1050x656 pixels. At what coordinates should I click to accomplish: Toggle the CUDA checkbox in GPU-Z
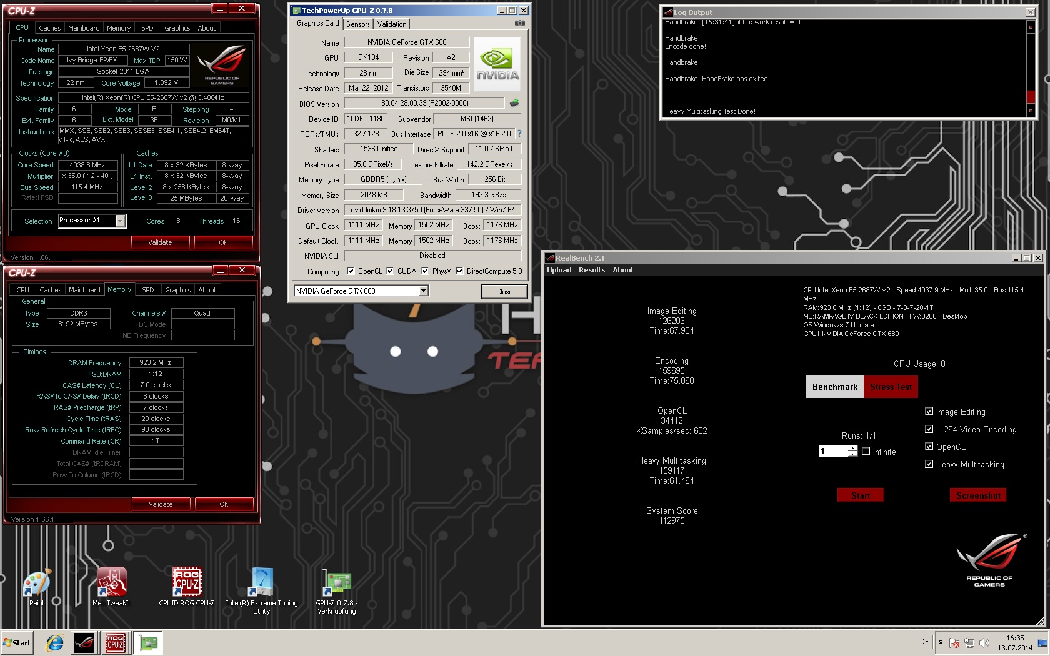click(390, 271)
